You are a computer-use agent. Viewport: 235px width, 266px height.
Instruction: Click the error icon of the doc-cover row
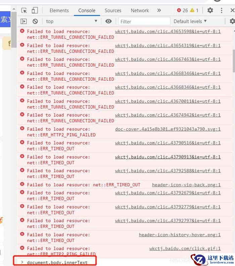pos(22,128)
